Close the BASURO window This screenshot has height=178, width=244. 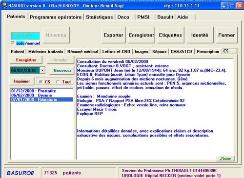(240, 6)
